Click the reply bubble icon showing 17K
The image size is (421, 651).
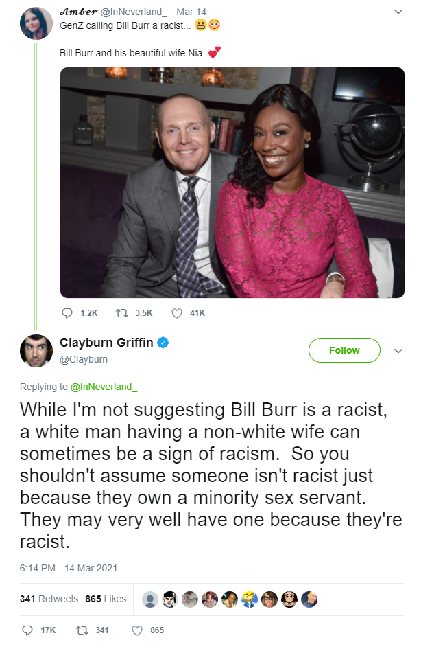(x=27, y=630)
